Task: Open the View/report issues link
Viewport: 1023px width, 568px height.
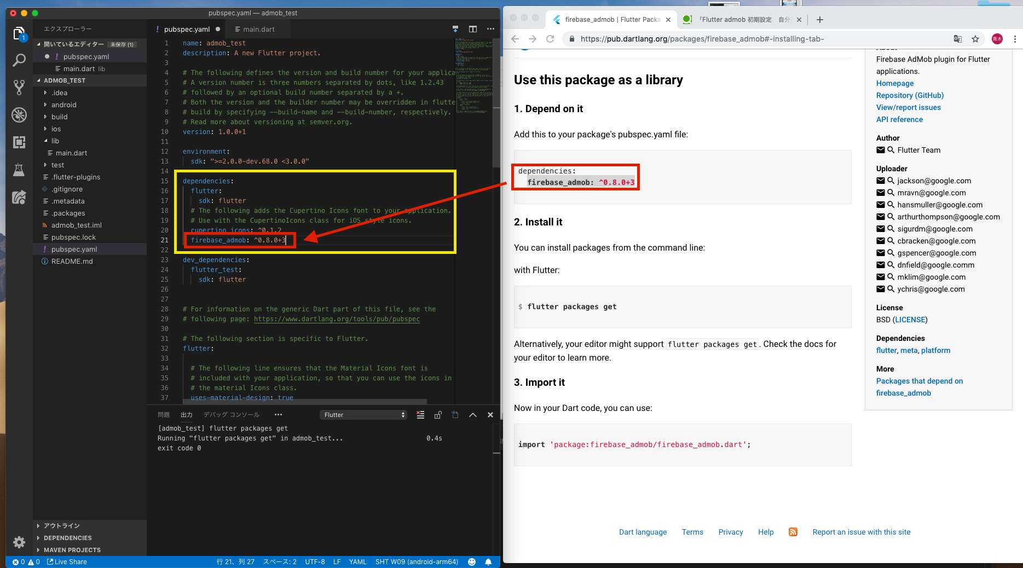Action: coord(908,107)
